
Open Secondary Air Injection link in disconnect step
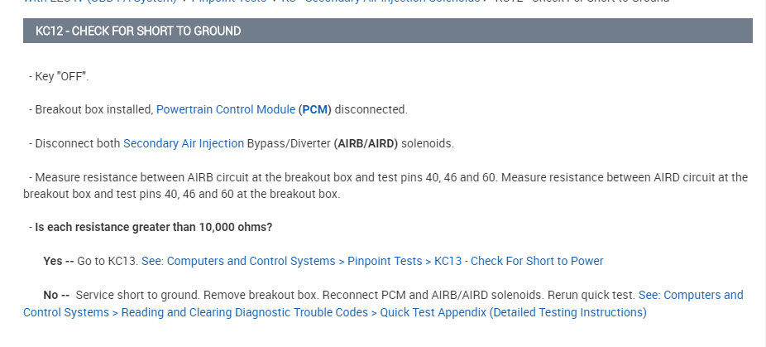tap(183, 143)
